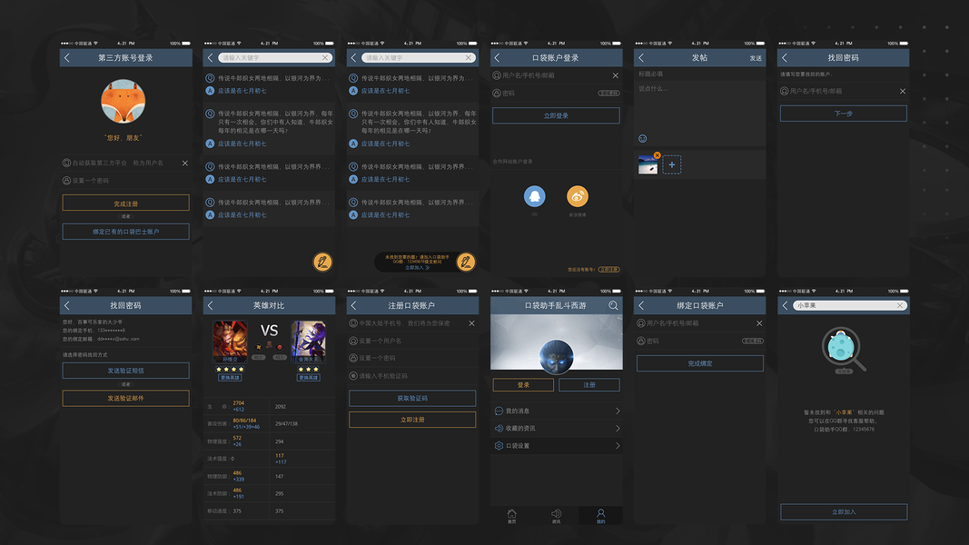The height and width of the screenshot is (545, 969).
Task: Go back from the 注册口袋账户 screen
Action: tap(354, 305)
